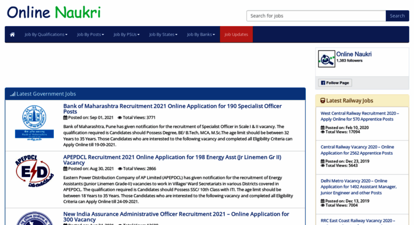Click the Search button
Viewport: 414px width, 225px height.
tap(397, 16)
